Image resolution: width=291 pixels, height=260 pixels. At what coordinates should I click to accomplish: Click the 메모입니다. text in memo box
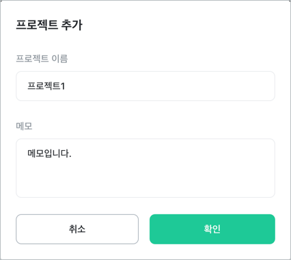49,154
